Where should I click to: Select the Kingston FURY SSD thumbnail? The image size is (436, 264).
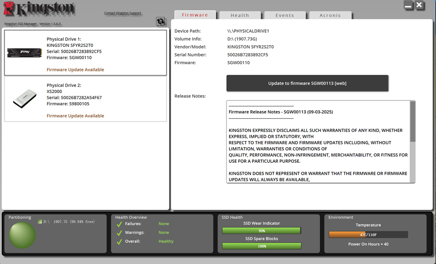coord(24,52)
